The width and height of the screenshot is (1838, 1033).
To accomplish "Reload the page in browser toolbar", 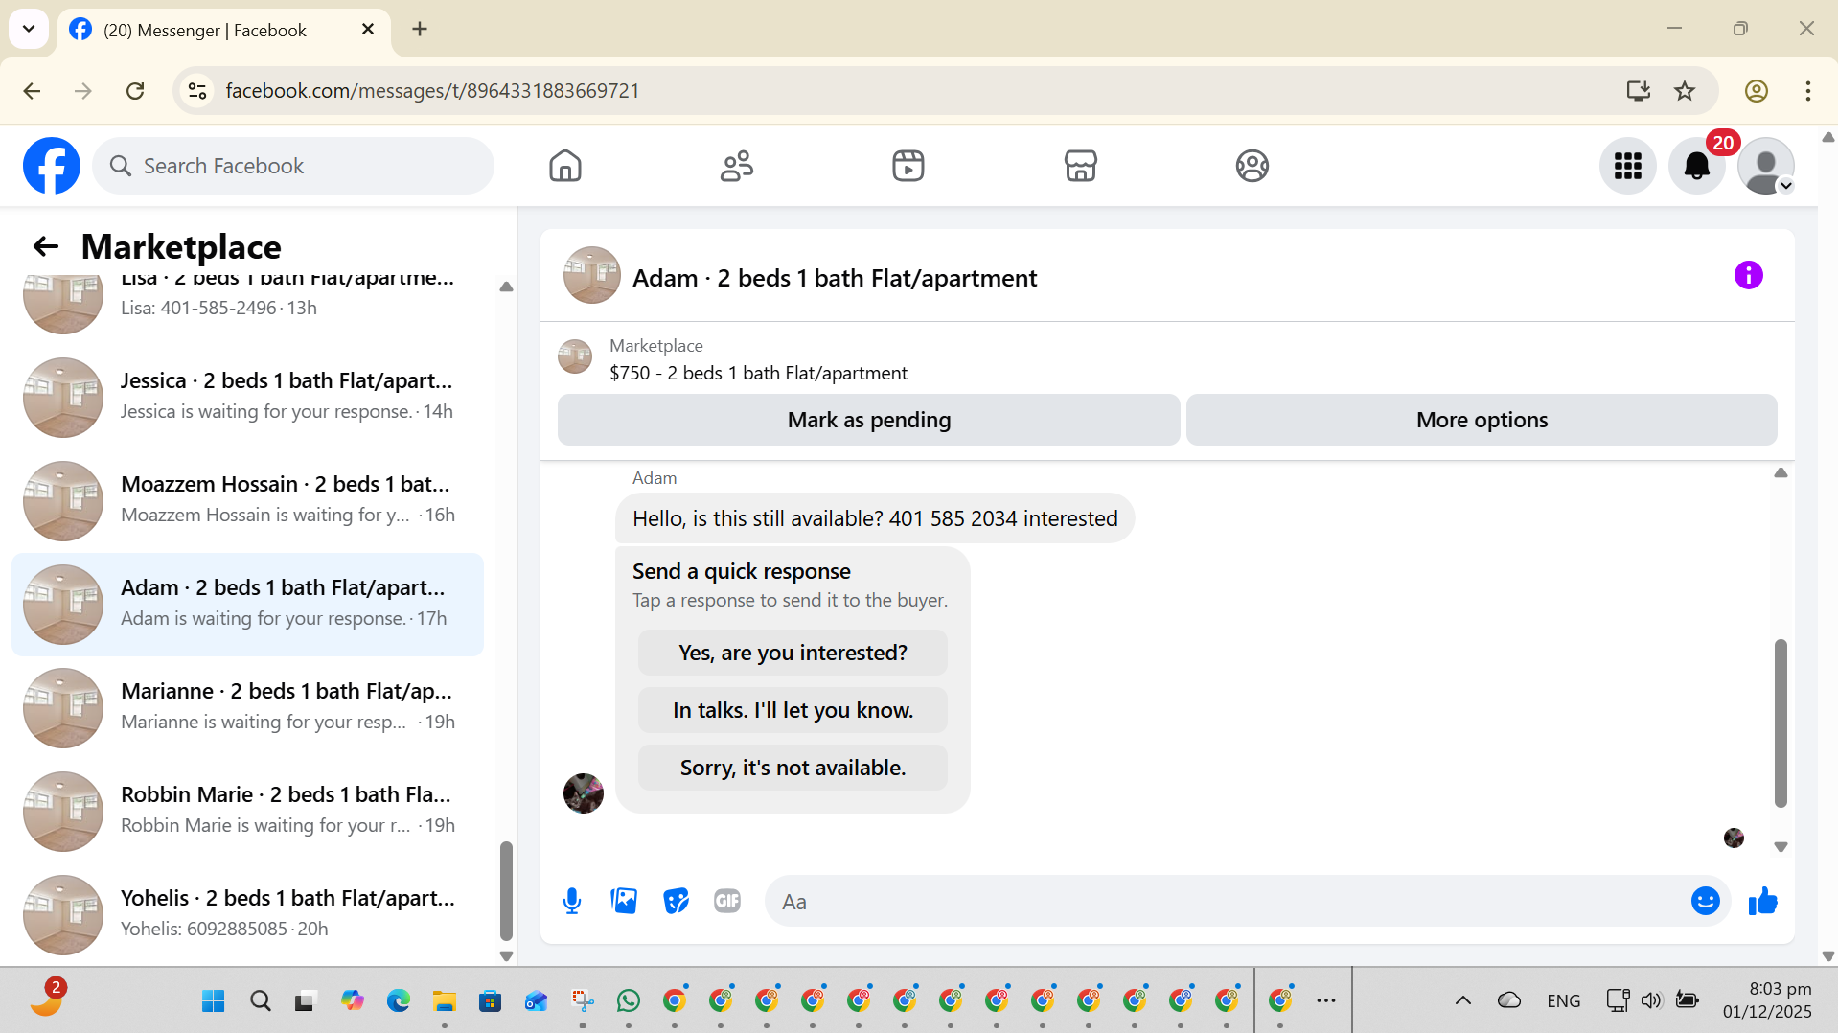I will tap(135, 91).
